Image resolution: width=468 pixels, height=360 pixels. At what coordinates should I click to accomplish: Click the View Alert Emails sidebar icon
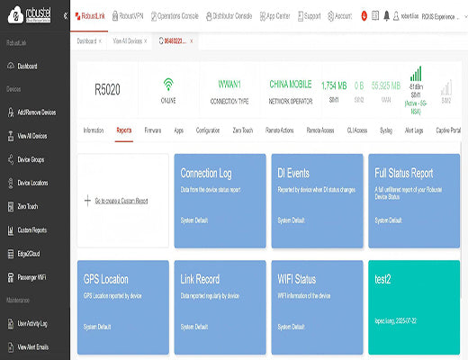(x=11, y=347)
